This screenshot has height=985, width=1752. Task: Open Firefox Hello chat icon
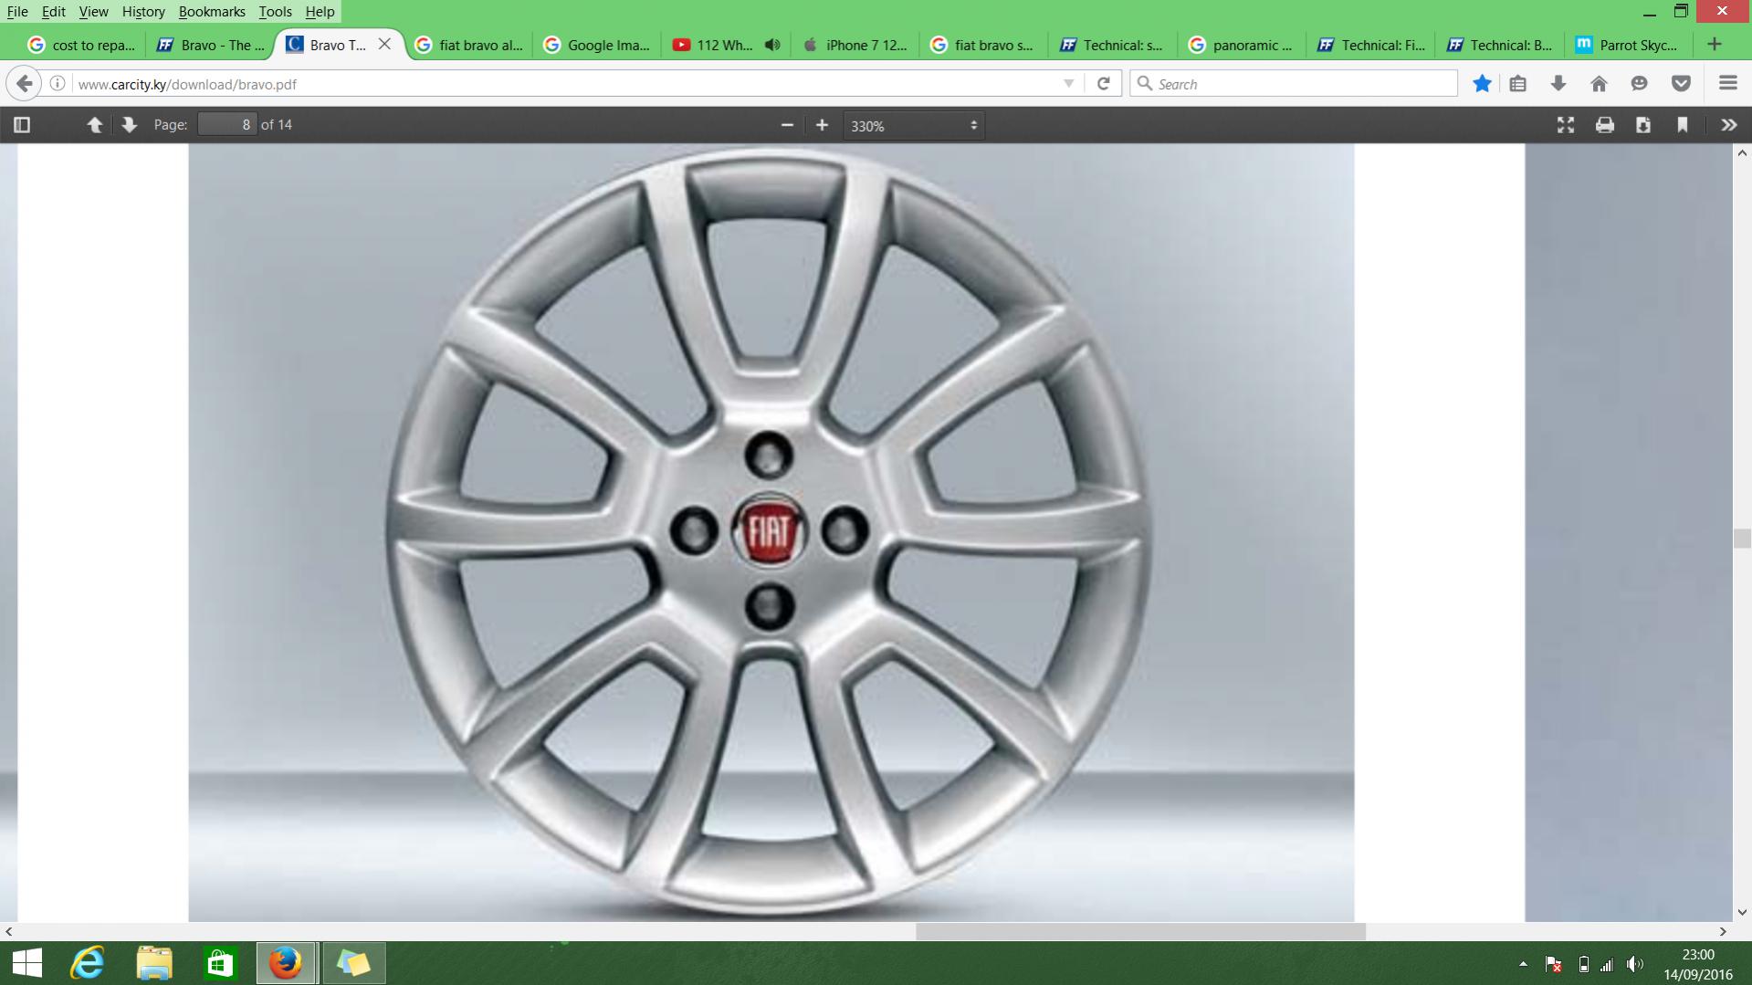(1639, 84)
